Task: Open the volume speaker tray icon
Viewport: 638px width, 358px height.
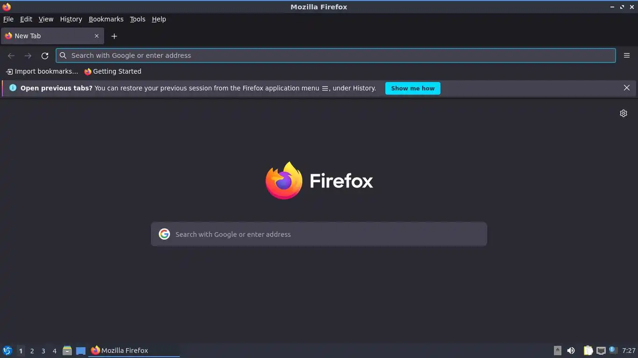Action: coord(571,351)
